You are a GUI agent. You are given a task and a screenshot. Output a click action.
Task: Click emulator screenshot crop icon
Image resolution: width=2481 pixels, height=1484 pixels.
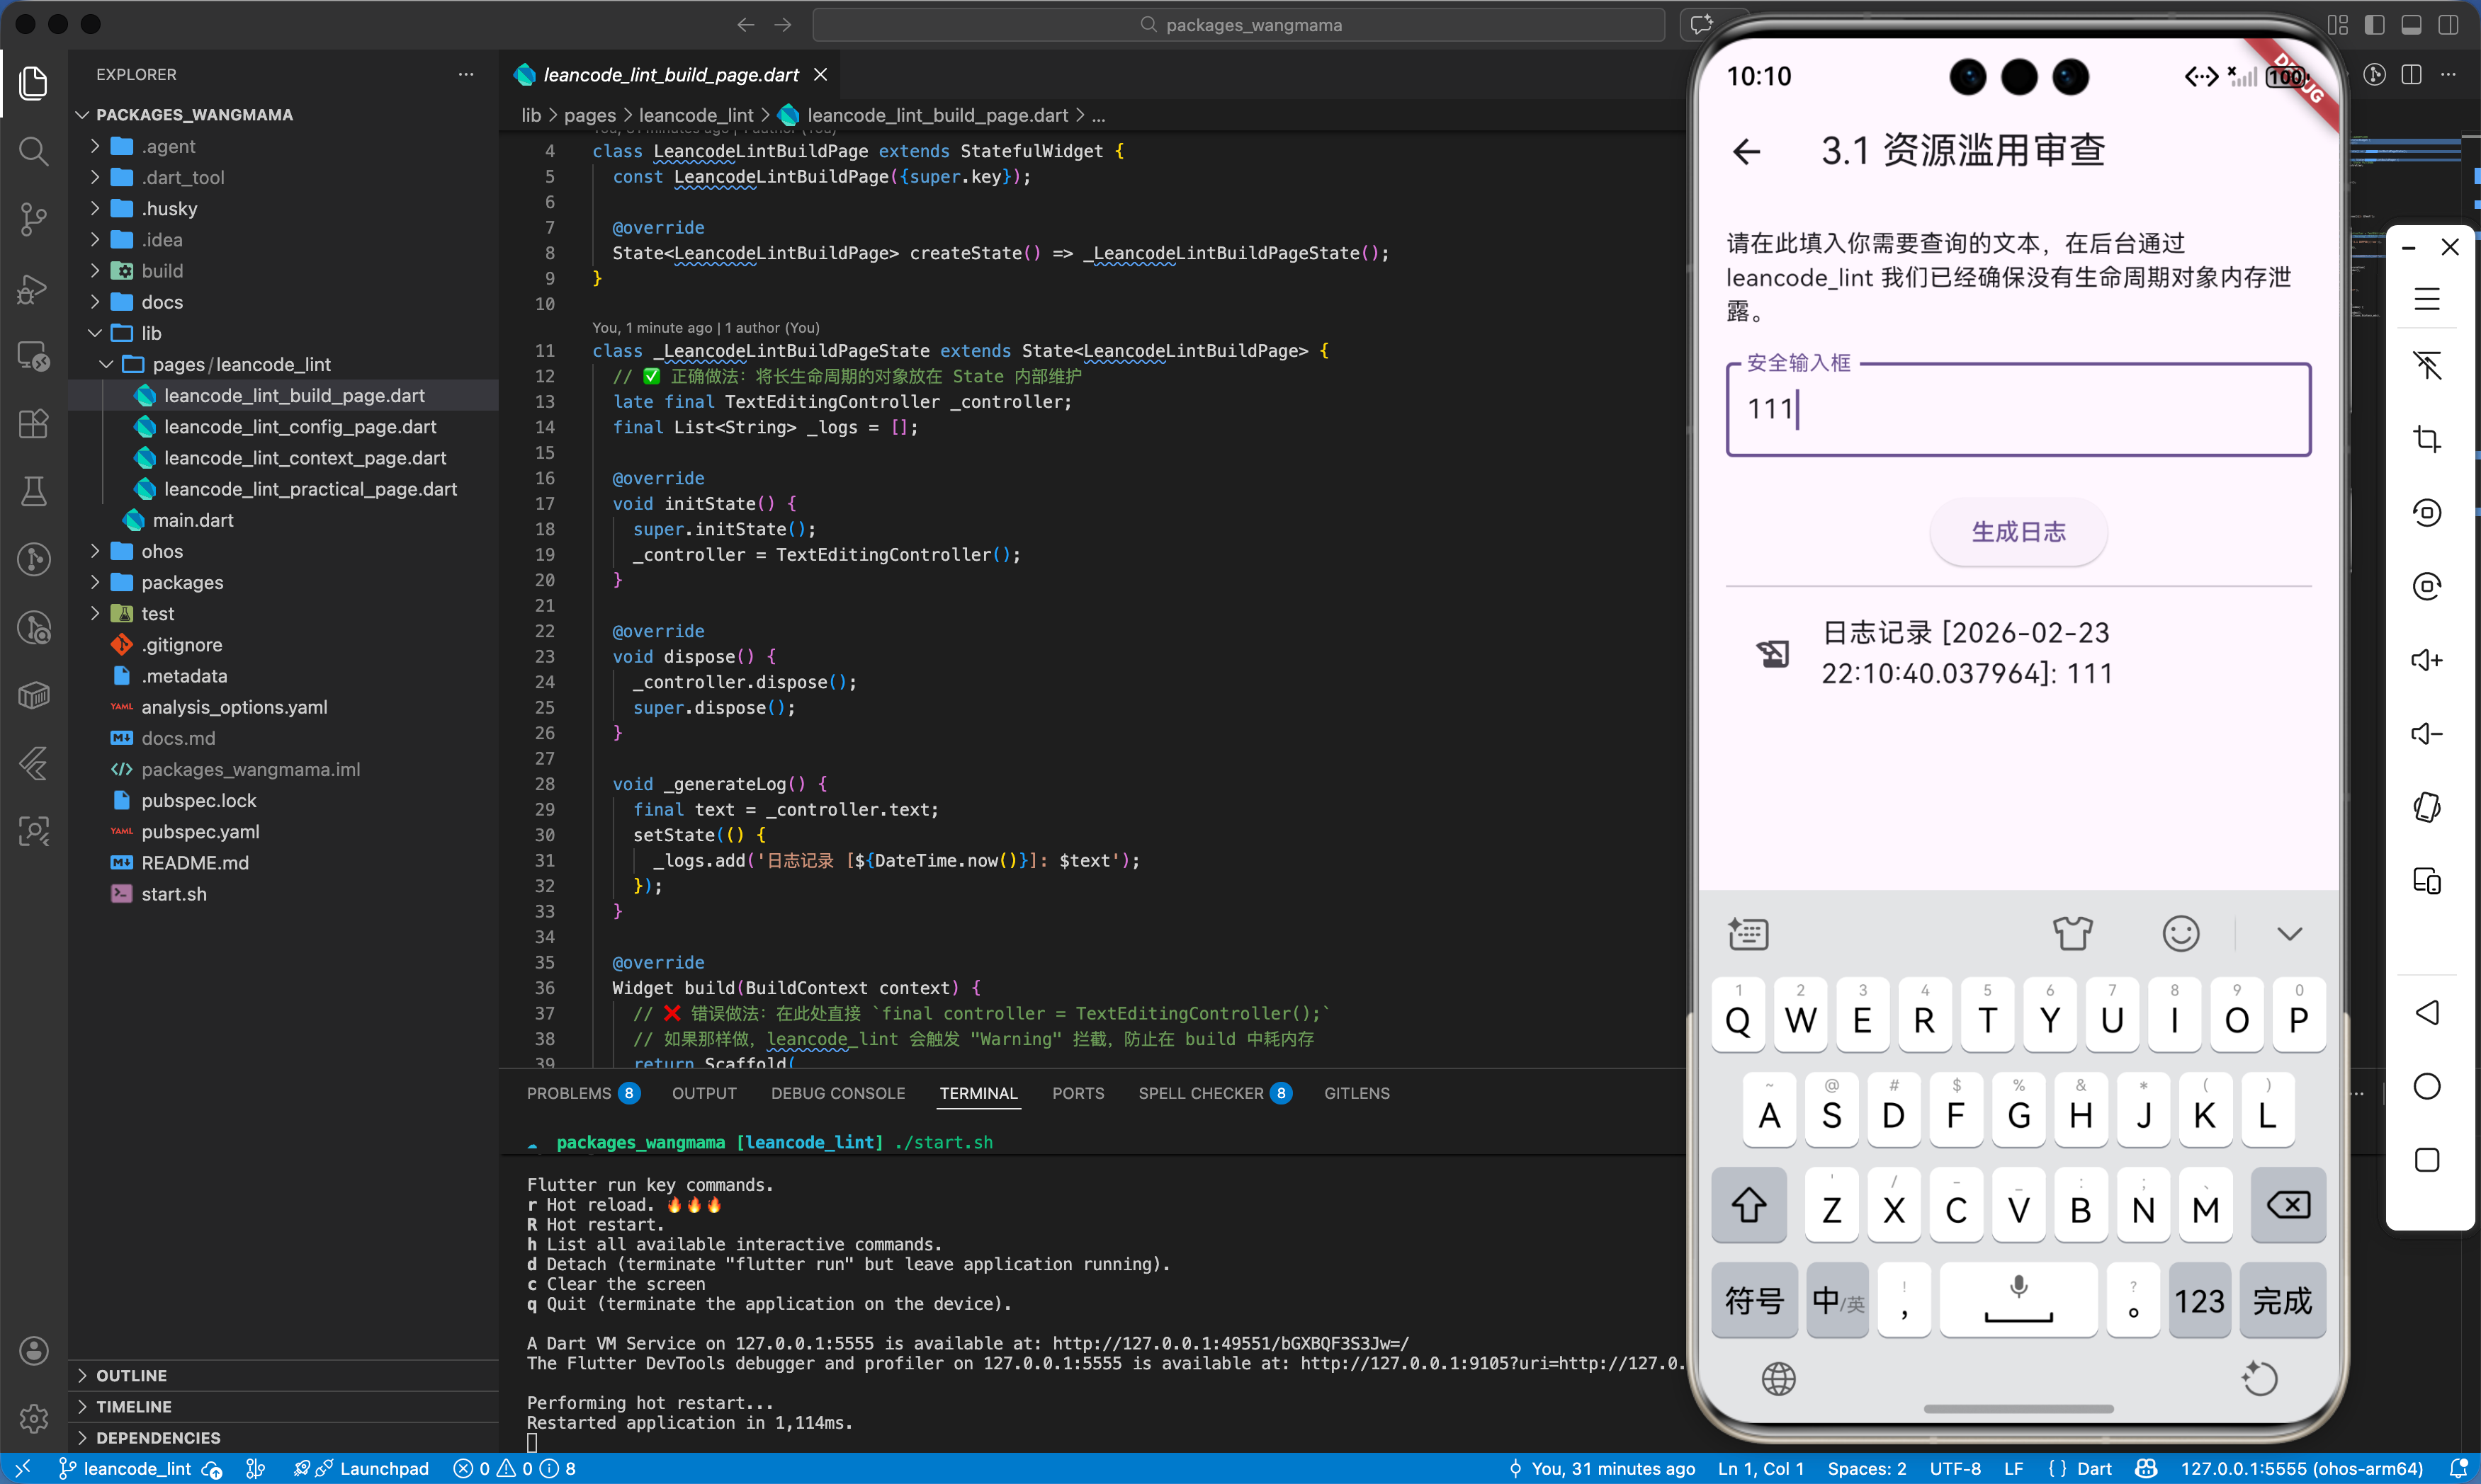(x=2426, y=439)
